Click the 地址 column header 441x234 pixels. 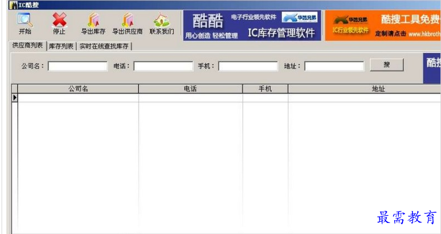coord(365,89)
